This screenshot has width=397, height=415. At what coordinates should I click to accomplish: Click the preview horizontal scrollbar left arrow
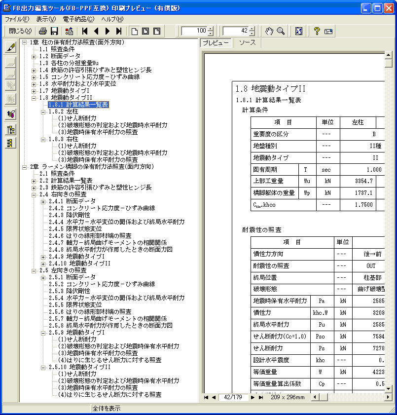click(315, 397)
